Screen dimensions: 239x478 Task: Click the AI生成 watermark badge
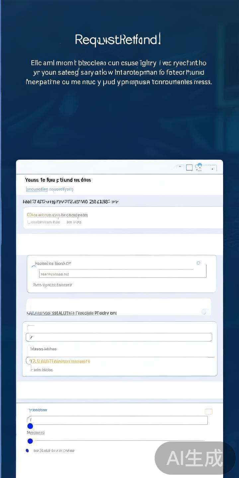[x=195, y=458]
